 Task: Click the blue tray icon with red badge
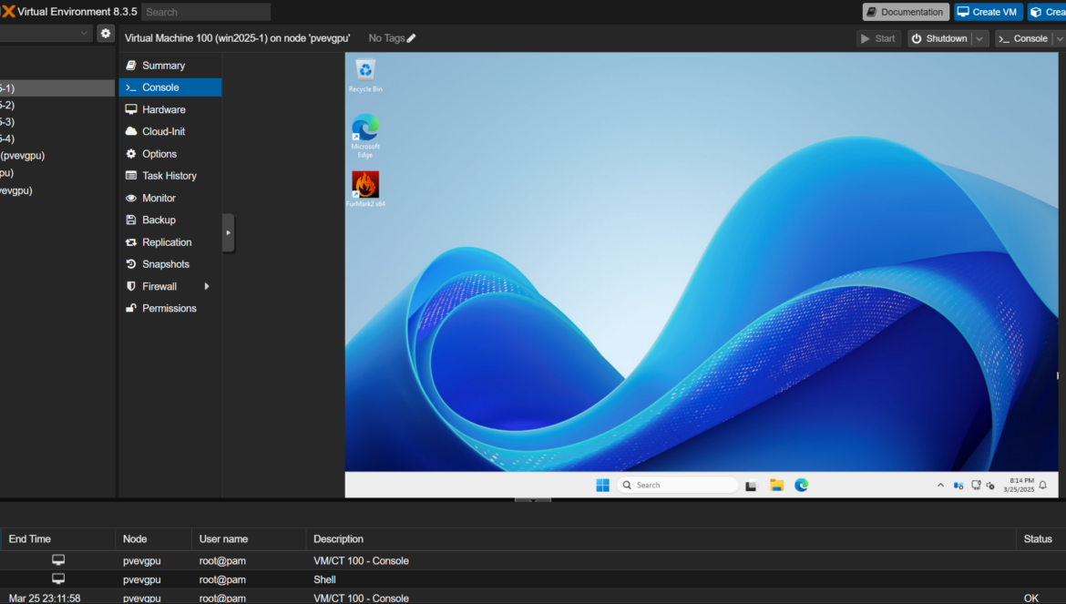tap(958, 486)
